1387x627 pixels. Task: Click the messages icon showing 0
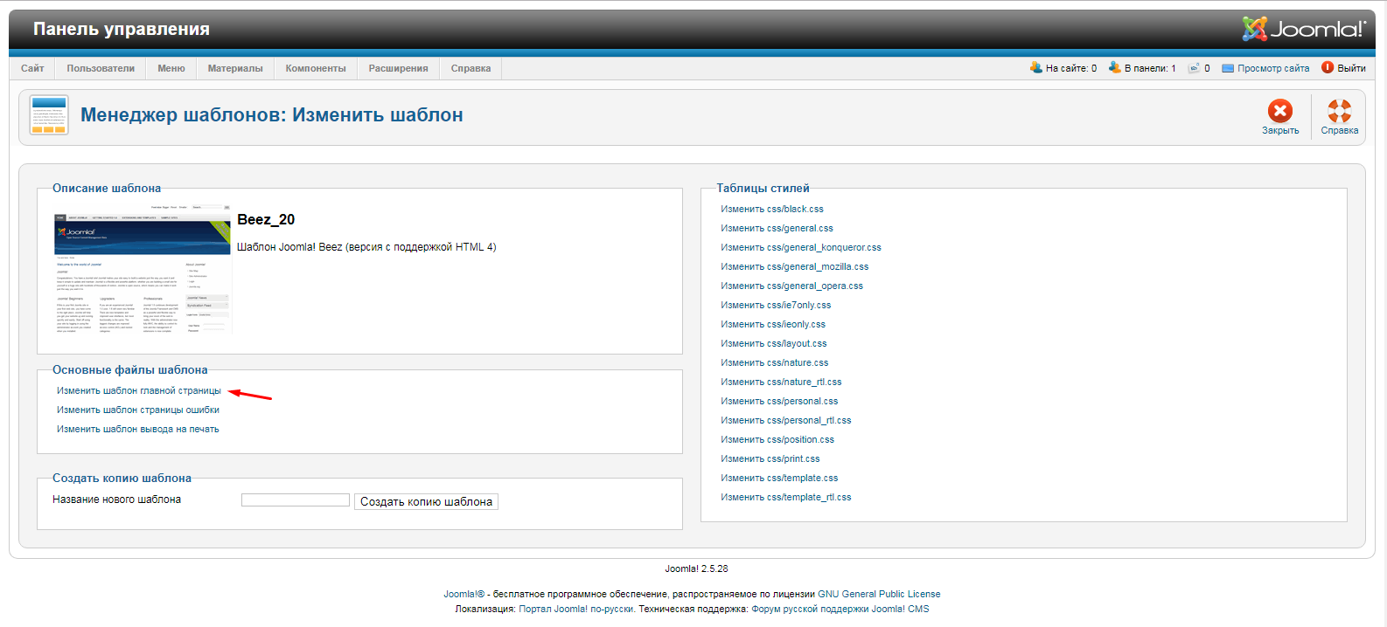[x=1194, y=68]
